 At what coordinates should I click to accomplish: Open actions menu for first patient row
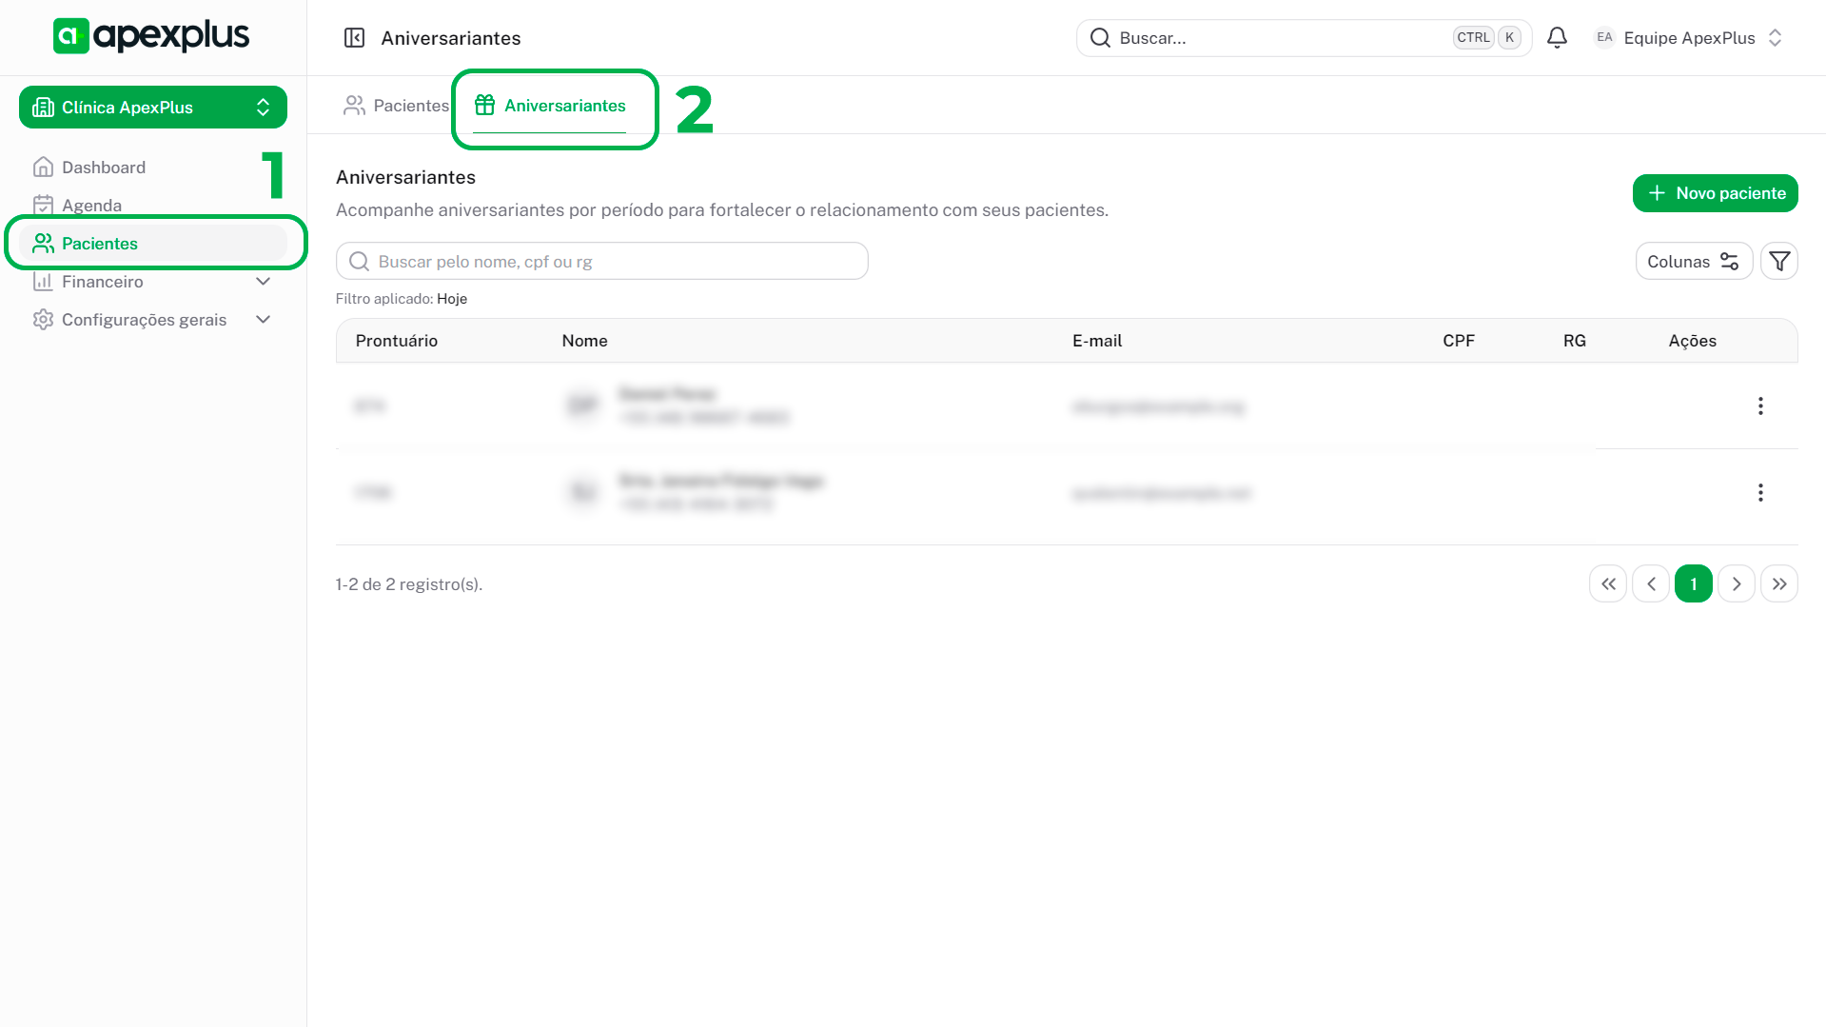pyautogui.click(x=1759, y=406)
